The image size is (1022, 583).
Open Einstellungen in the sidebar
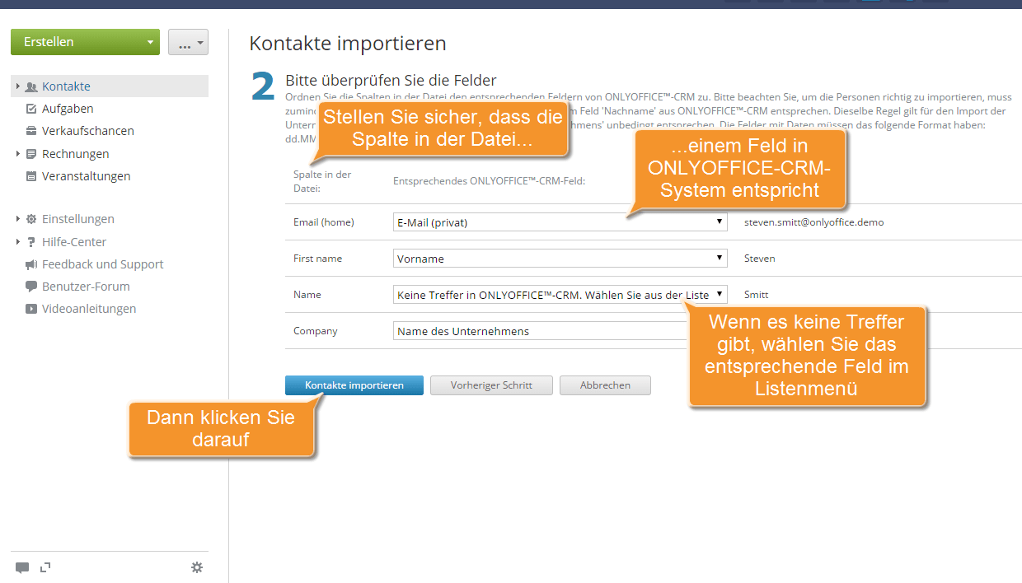click(78, 219)
